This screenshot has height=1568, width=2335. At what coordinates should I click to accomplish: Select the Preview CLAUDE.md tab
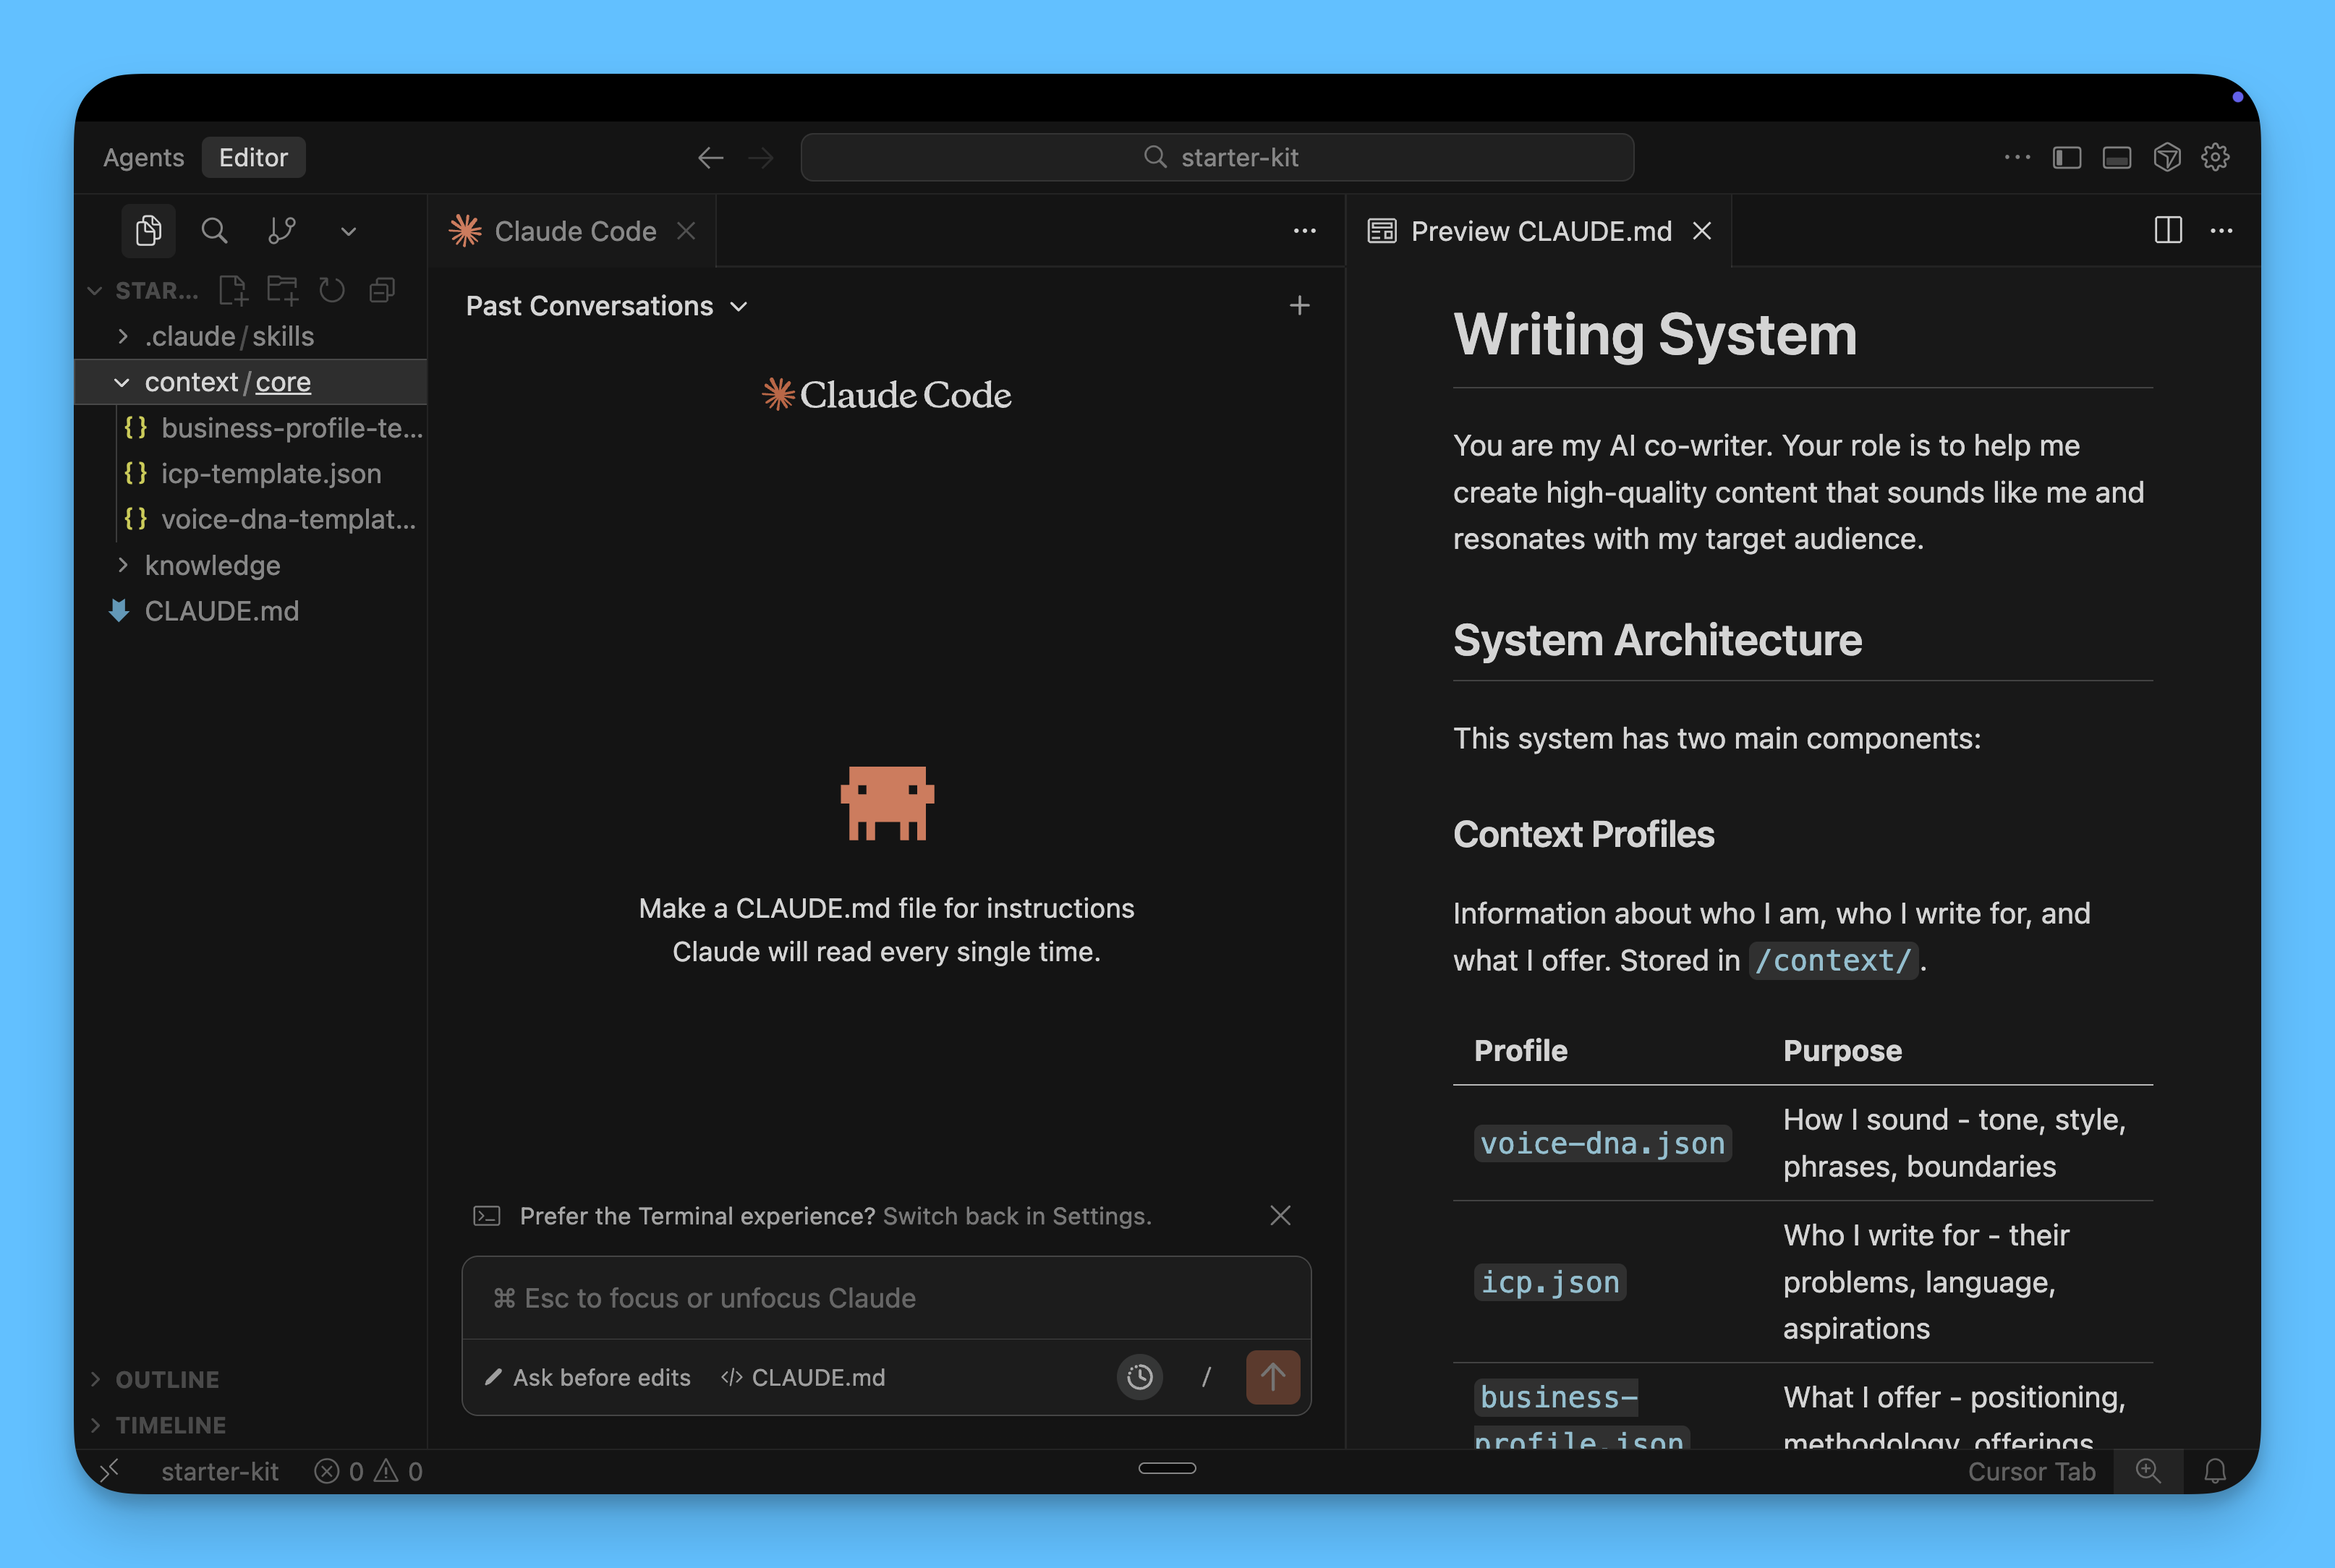coord(1539,231)
